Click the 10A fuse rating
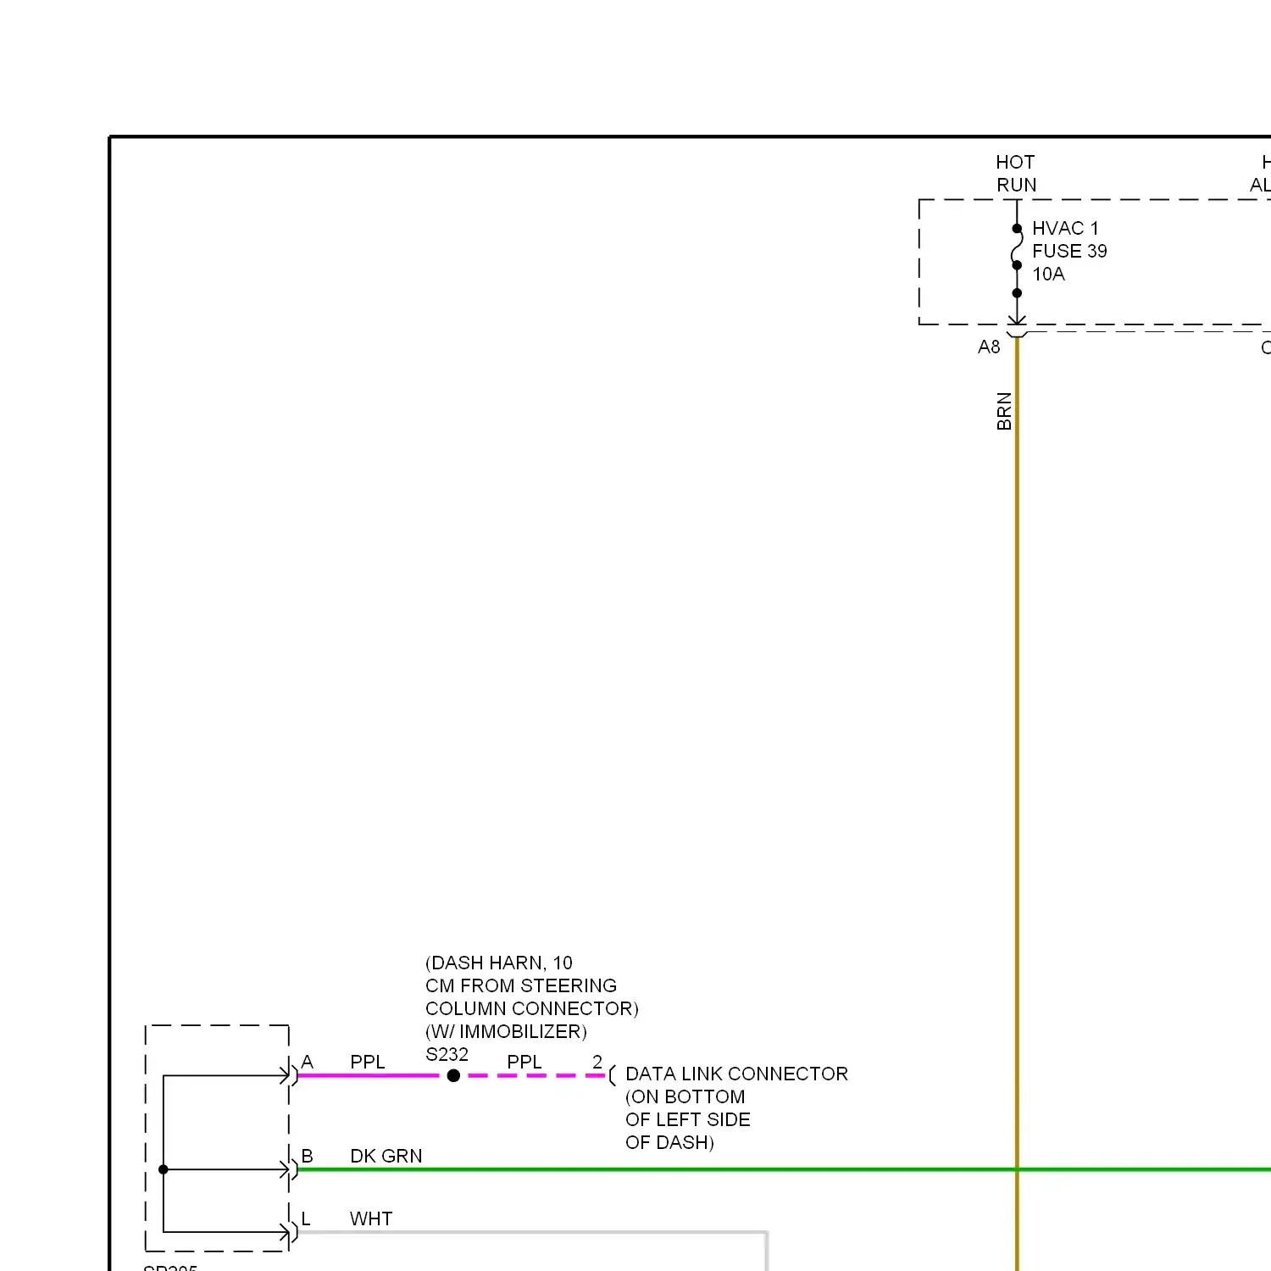 click(x=1048, y=274)
